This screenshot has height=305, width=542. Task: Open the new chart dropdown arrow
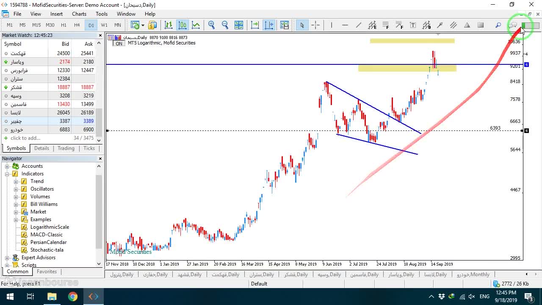pos(143,25)
